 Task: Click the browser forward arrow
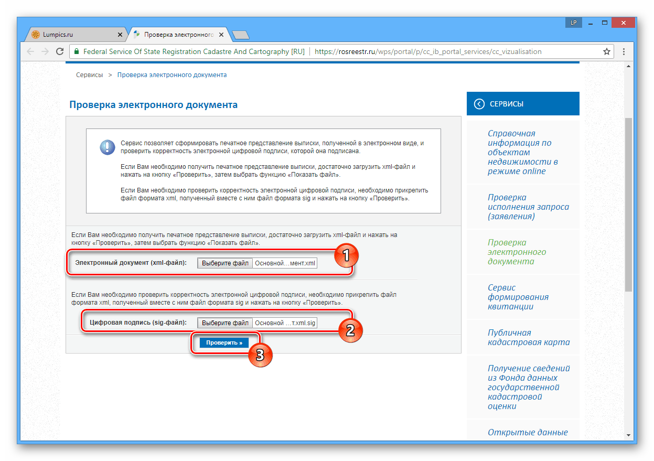(45, 51)
